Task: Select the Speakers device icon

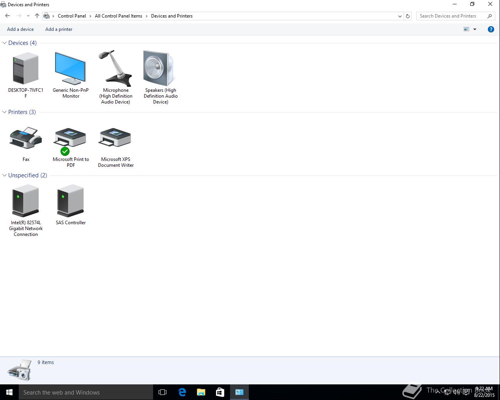Action: (x=159, y=68)
